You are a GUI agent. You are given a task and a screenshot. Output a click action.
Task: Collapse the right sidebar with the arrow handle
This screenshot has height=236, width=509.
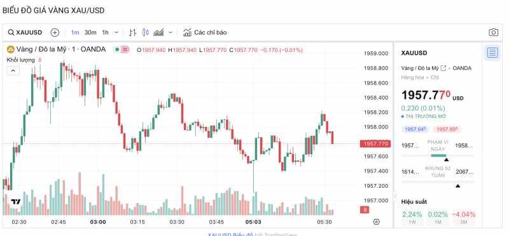(x=394, y=197)
